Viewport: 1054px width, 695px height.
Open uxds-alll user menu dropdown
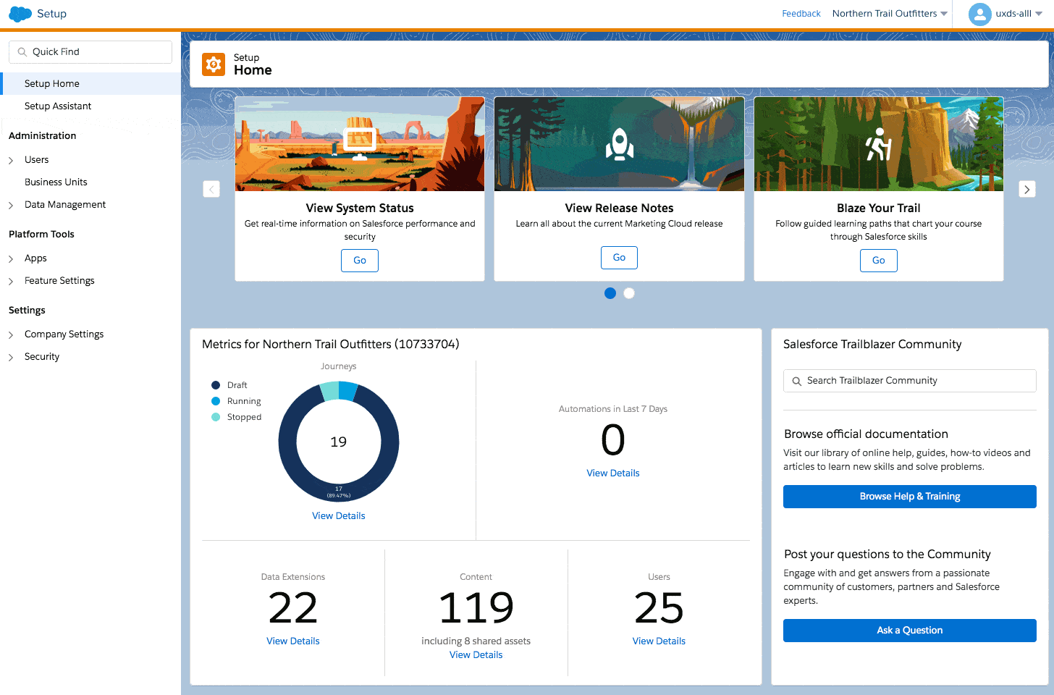pyautogui.click(x=1019, y=14)
